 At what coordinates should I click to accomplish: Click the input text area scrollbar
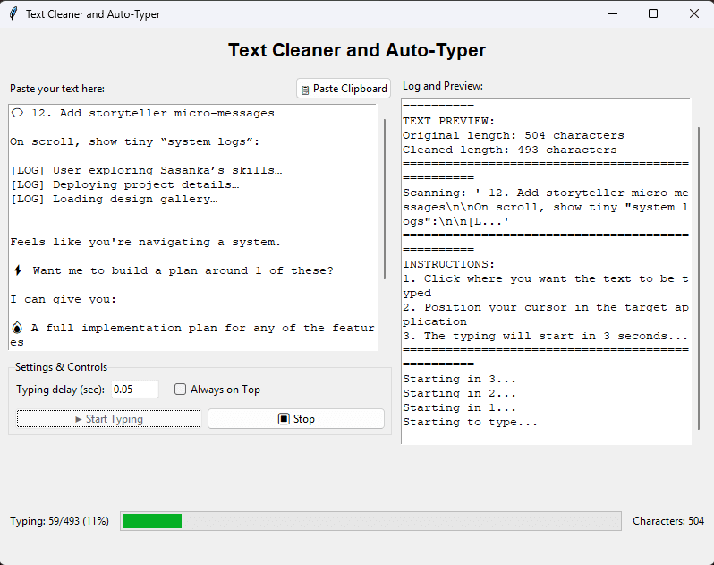[x=385, y=199]
